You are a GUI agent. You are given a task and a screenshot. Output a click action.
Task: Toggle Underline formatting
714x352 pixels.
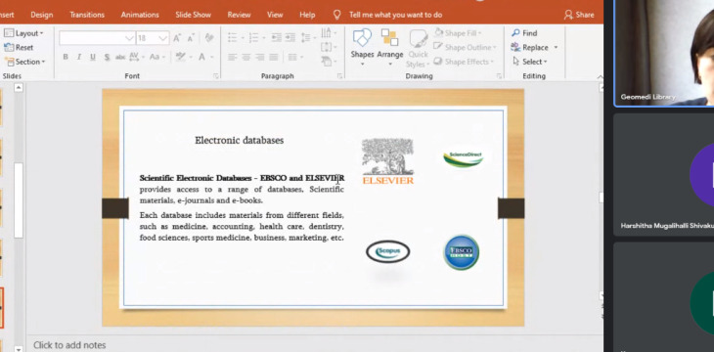93,57
